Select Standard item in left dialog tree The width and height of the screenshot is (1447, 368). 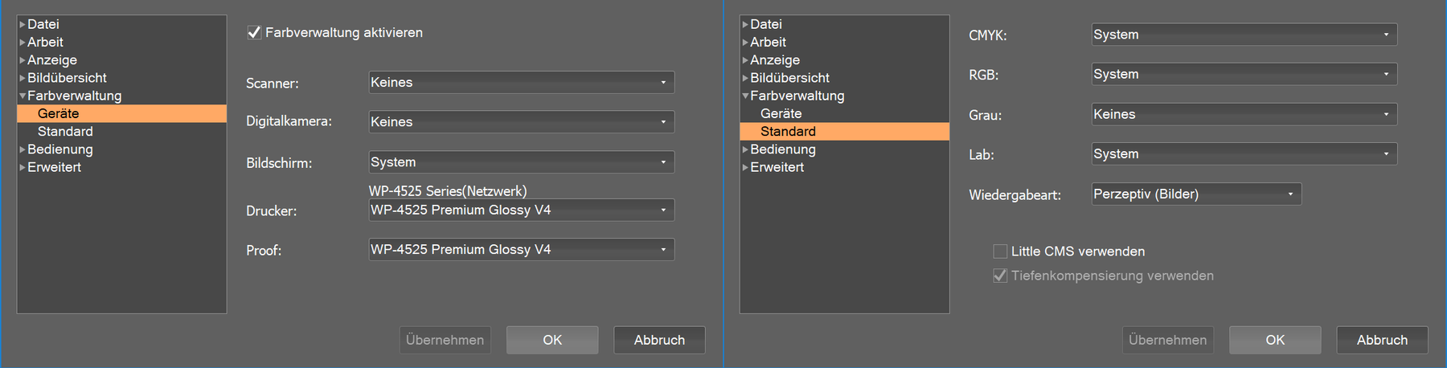65,131
